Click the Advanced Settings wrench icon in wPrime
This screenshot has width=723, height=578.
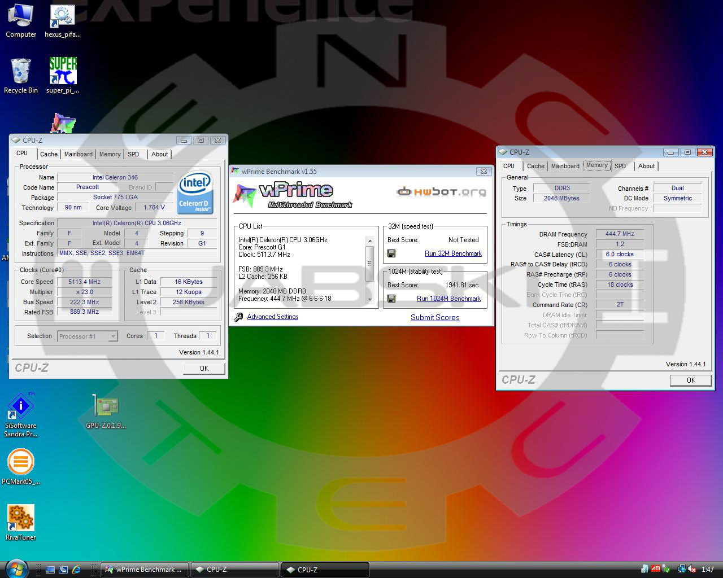click(x=238, y=317)
